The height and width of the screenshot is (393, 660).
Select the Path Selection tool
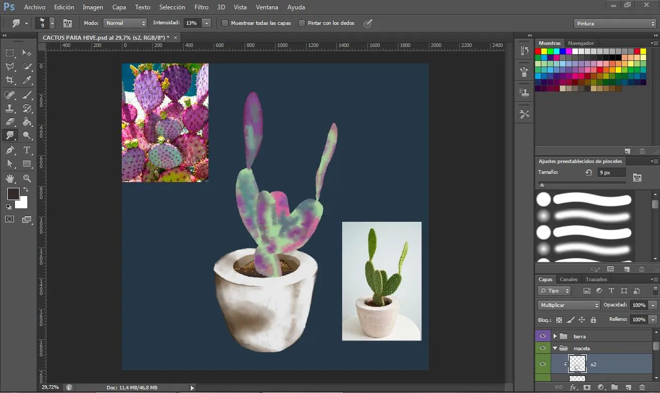(10, 163)
